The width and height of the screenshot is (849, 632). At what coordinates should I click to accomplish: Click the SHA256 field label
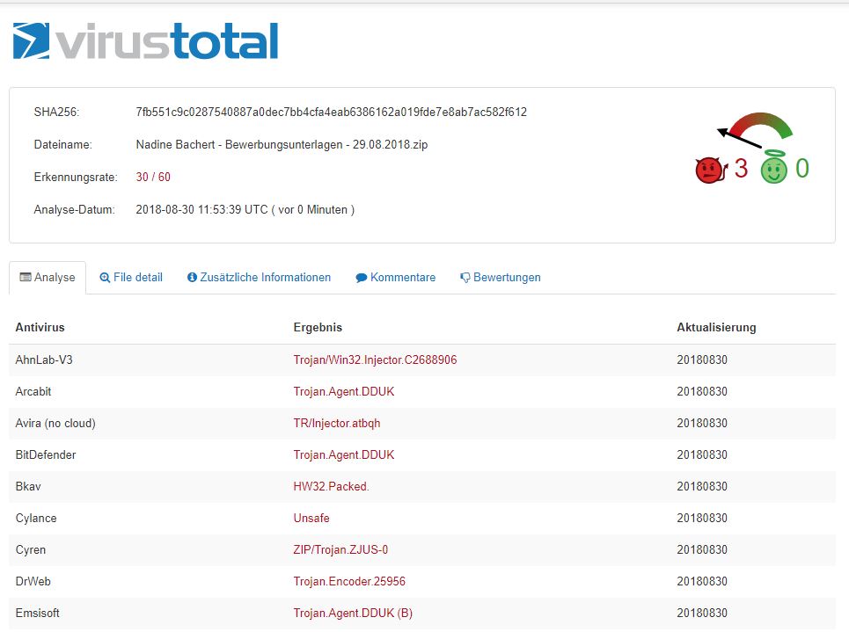pyautogui.click(x=56, y=112)
